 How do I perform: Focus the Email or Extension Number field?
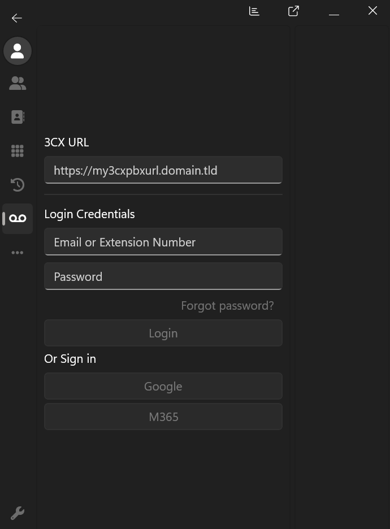coord(163,241)
